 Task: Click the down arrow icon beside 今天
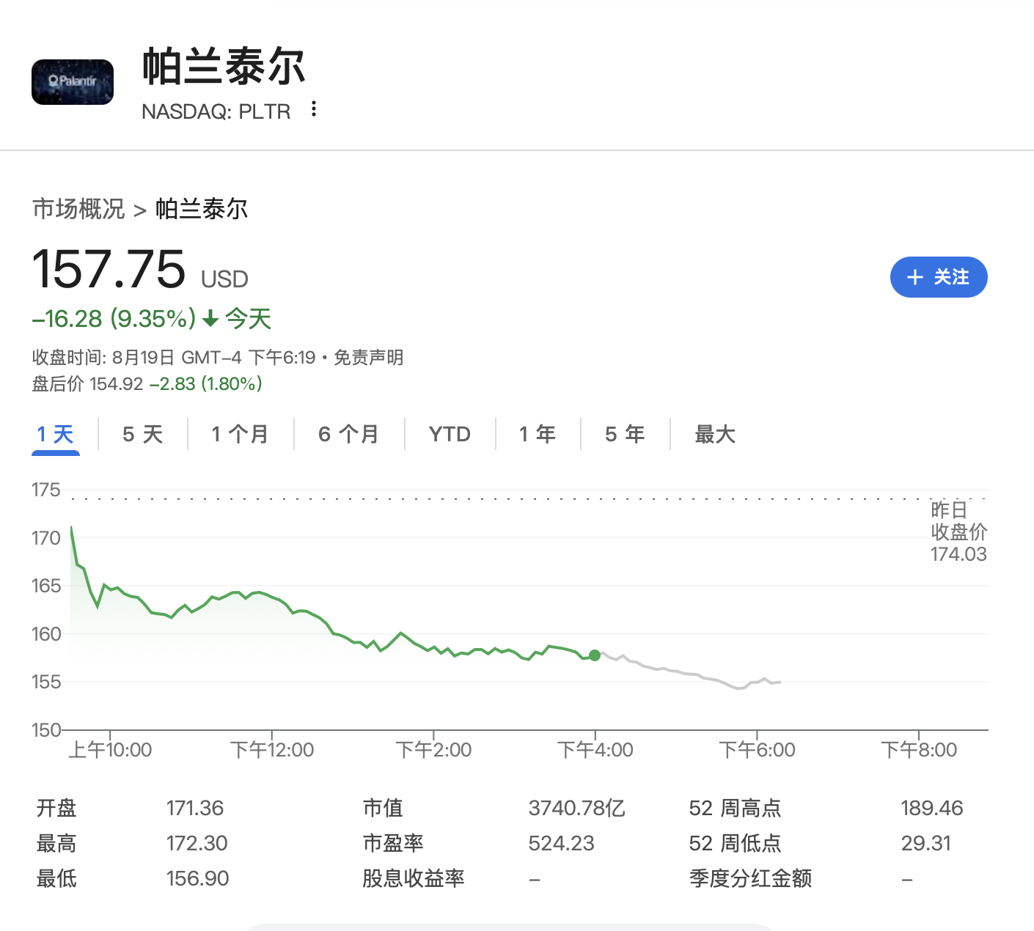(x=210, y=319)
